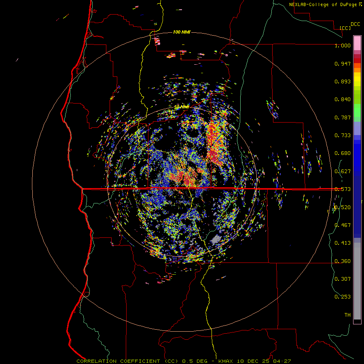Click the gray segment of the color bar
Viewport: 364px width, 364px height.
357,281
